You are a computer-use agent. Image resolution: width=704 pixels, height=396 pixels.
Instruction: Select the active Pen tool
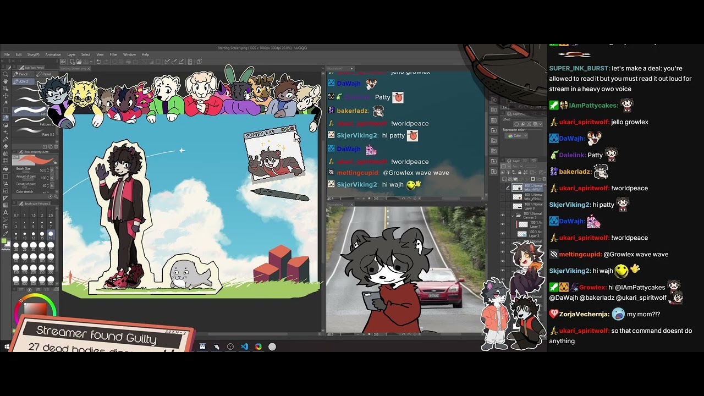[5, 118]
